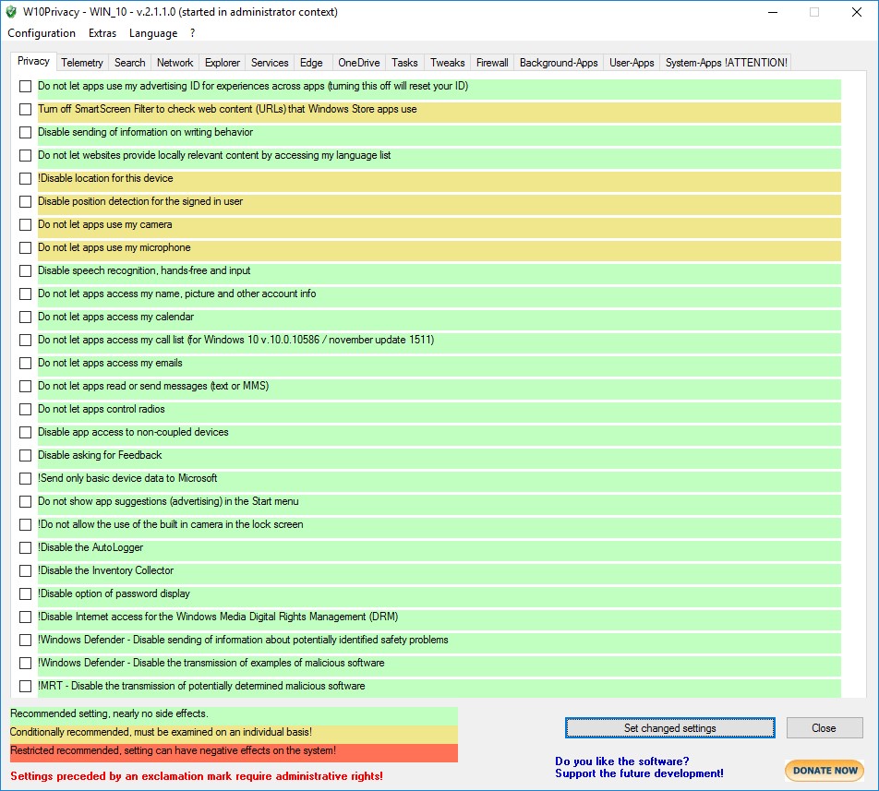Open the question mark help menu
This screenshot has height=791, width=879.
[x=193, y=33]
